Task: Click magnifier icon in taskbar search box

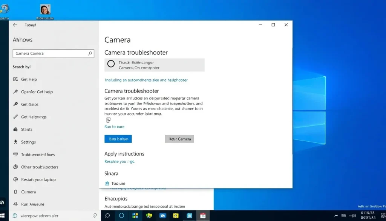Action: pos(95,216)
